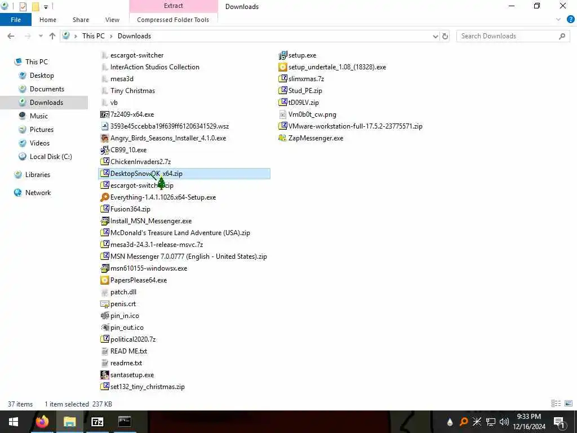The height and width of the screenshot is (433, 577).
Task: Open the command prompt taskbar button
Action: click(125, 422)
